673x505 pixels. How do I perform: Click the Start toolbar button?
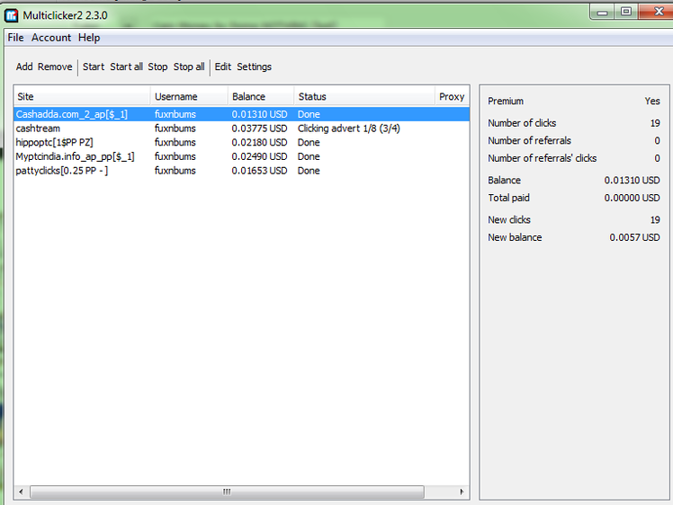[x=94, y=66]
